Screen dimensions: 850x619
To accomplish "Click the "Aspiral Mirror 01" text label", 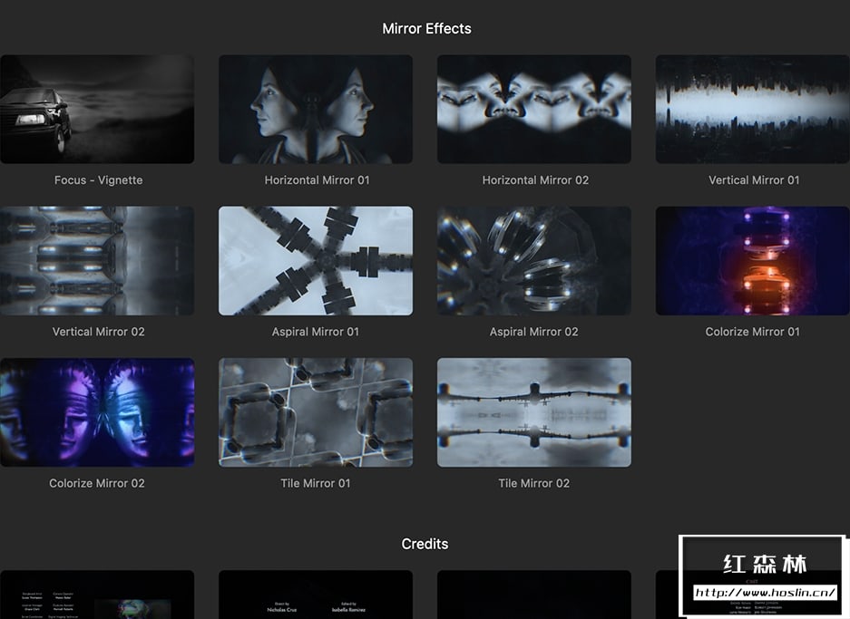I will point(316,332).
